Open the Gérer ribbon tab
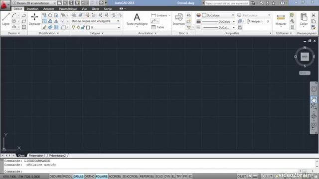This screenshot has width=319, height=179. pyautogui.click(x=95, y=9)
